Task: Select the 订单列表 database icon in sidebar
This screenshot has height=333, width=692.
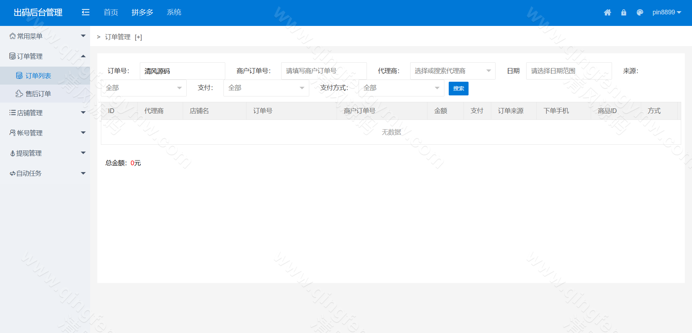Action: coord(19,75)
